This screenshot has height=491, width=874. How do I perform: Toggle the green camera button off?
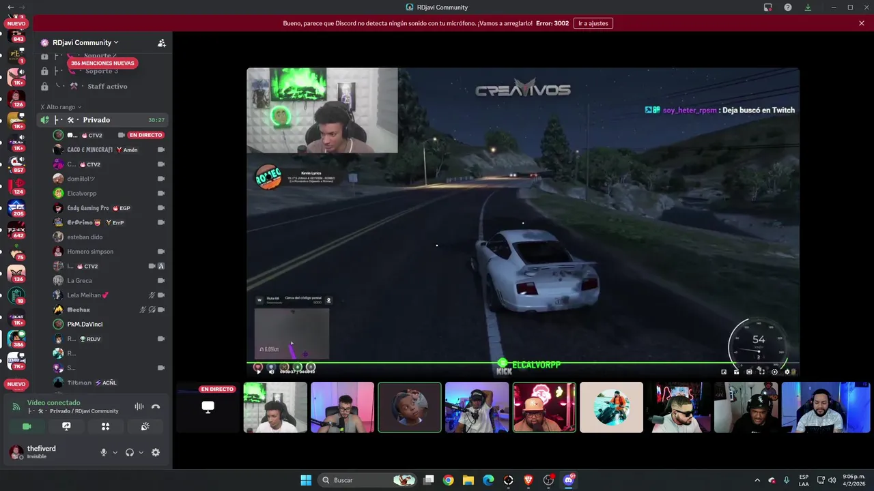[x=27, y=426]
